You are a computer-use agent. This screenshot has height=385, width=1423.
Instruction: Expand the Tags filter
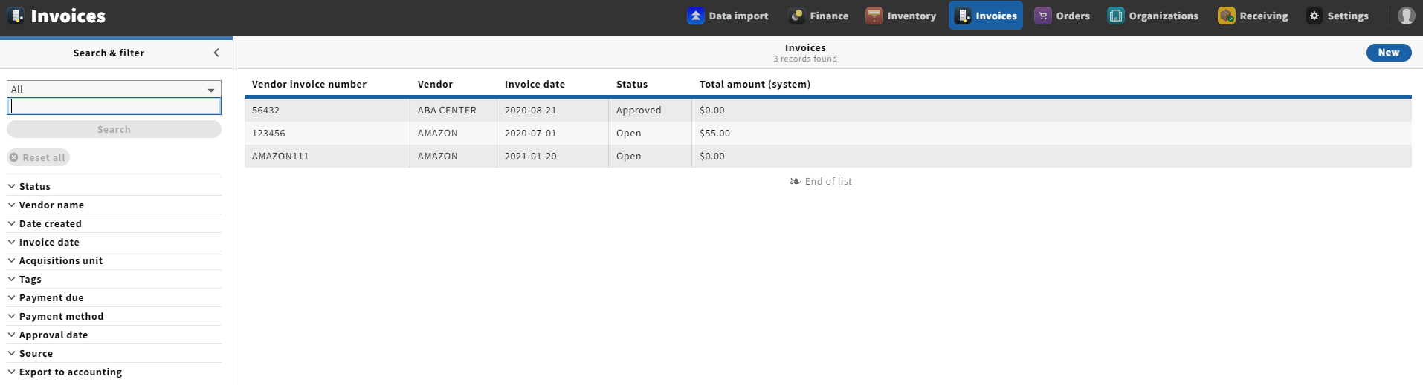tap(114, 279)
